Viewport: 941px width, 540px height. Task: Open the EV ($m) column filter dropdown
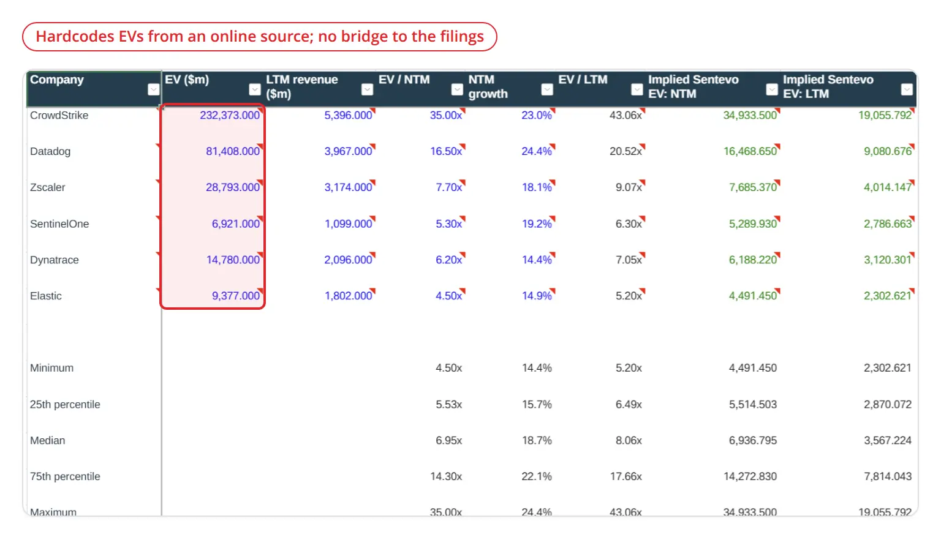(255, 90)
